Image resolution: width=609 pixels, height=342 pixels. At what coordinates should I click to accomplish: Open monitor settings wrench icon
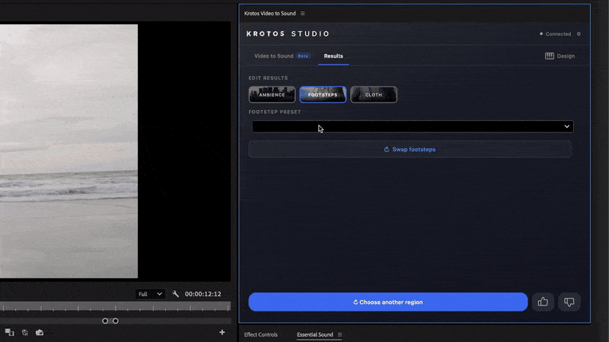point(176,294)
